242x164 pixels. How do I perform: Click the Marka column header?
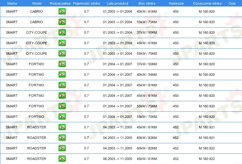pyautogui.click(x=12, y=3)
